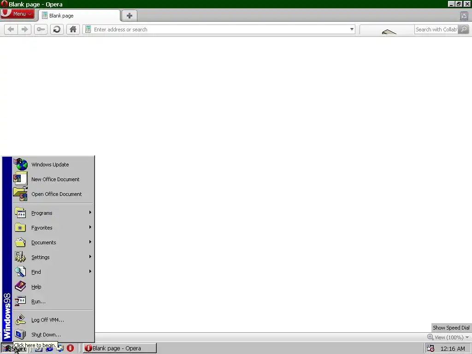Viewport: 472px width, 354px height.
Task: Open the View (100%) zoom dropdown
Action: (448, 337)
